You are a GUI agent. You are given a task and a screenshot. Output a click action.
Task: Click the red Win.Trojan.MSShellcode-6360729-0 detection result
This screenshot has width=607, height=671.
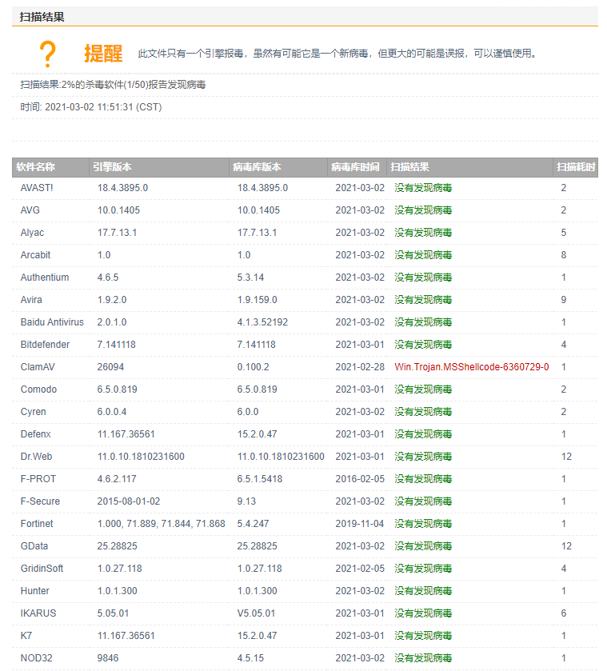tap(471, 367)
